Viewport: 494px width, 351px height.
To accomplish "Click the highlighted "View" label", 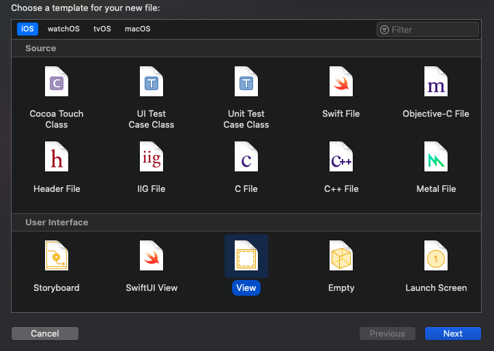I will [246, 288].
